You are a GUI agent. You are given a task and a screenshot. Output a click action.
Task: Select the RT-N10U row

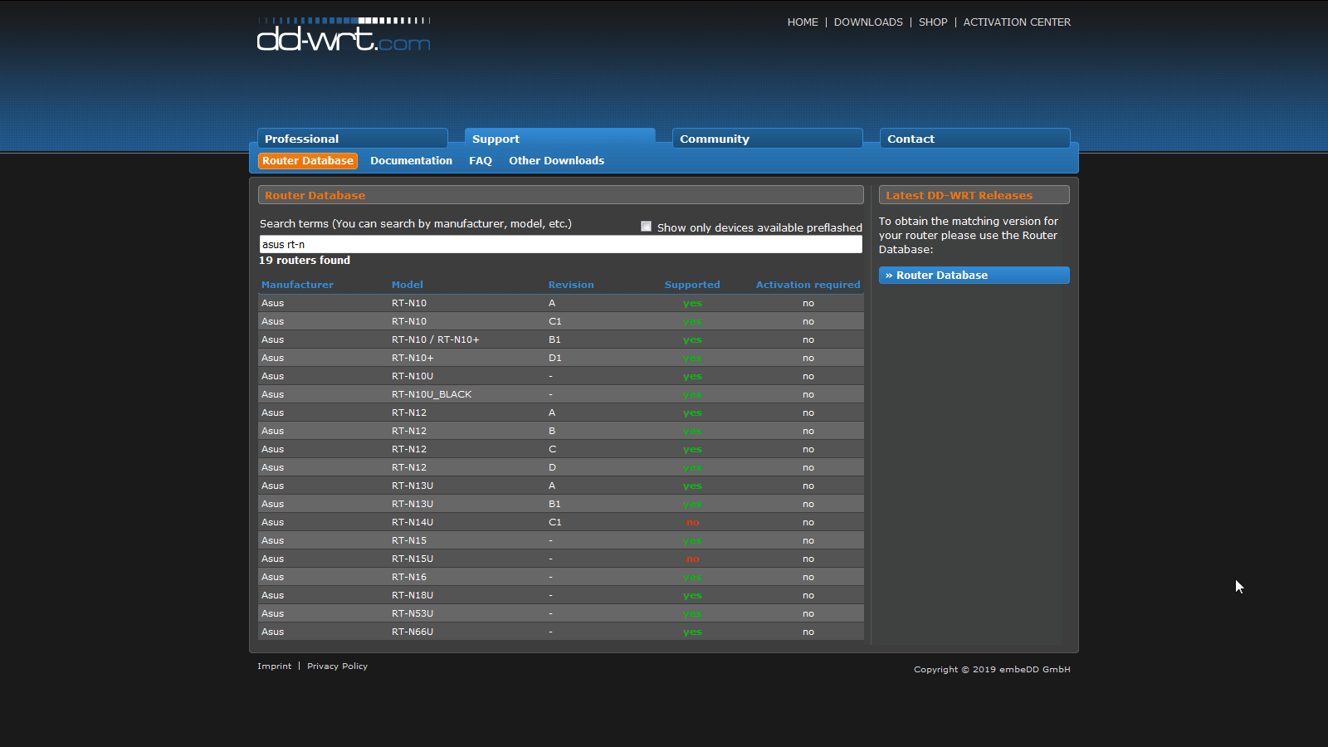(x=561, y=376)
